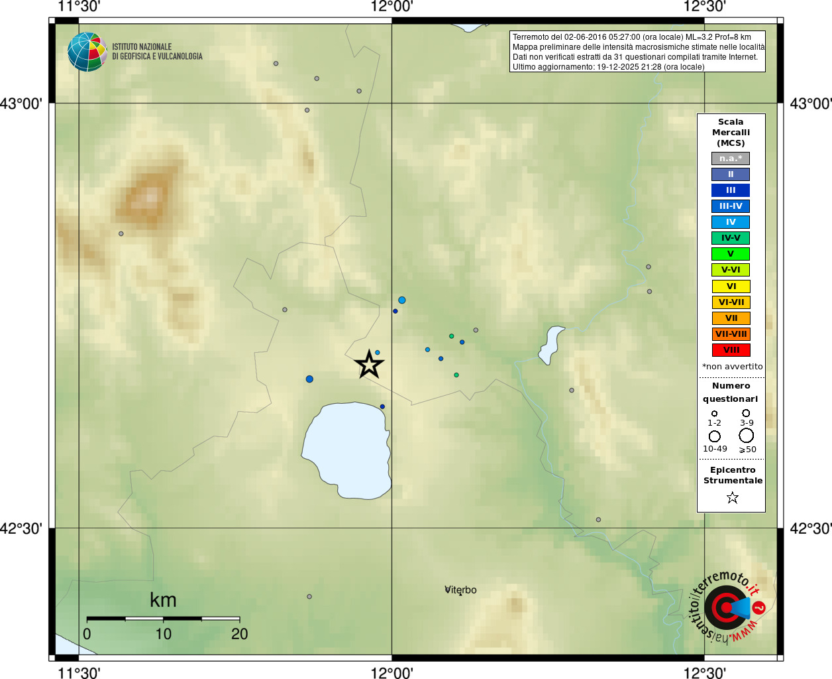Click the 'Ultimo aggiornamento' timestamp line

[609, 67]
